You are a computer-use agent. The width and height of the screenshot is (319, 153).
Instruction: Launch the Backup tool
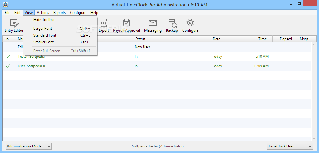(x=172, y=26)
